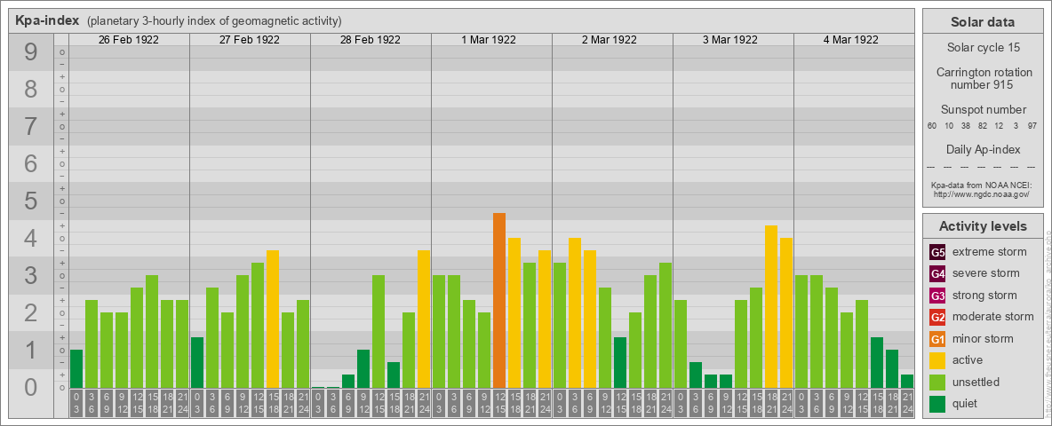Click the G1 minor storm legend swatch
This screenshot has height=426, width=1052.
(937, 339)
